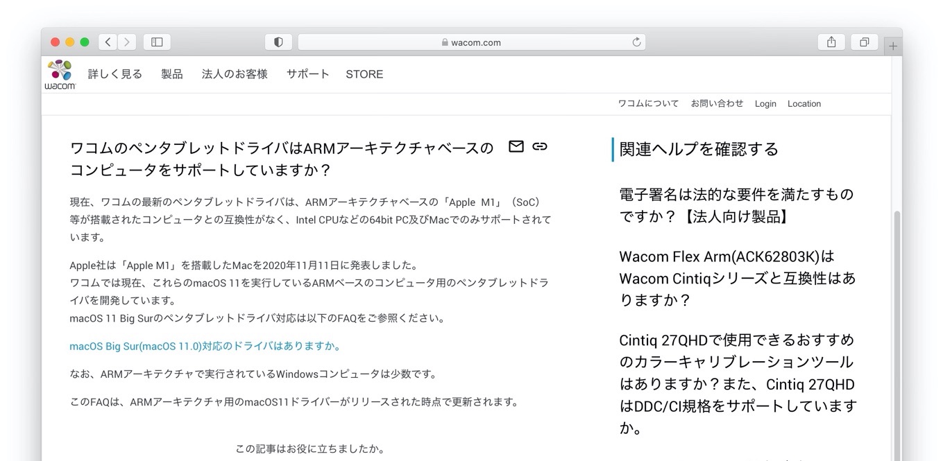Toggle the Safari sidebar
Viewport: 943px width, 461px height.
pos(157,42)
